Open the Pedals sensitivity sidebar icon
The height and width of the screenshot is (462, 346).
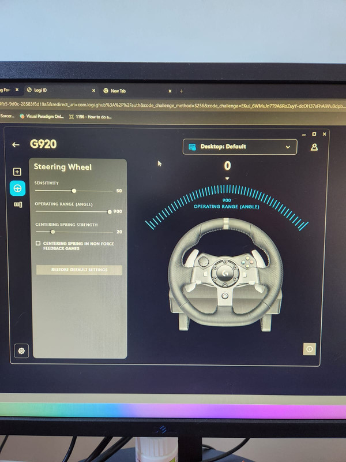[18, 204]
